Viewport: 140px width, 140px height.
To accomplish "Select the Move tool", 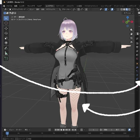I will tap(6, 28).
